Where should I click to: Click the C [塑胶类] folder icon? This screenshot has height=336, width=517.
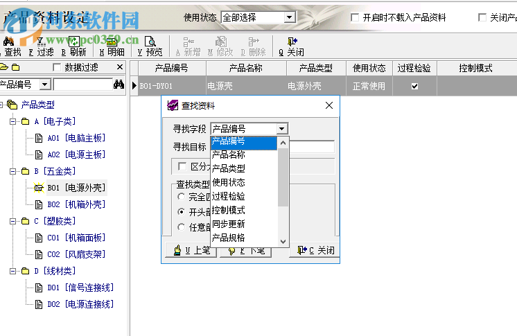point(26,221)
